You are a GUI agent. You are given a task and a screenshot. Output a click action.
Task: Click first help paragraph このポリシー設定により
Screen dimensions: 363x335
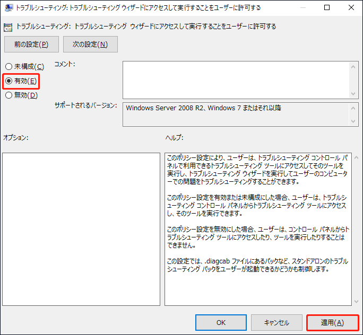point(257,170)
